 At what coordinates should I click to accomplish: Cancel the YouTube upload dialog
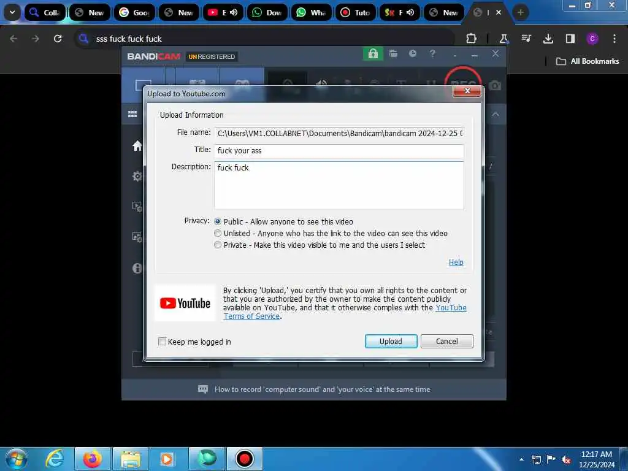[447, 341]
